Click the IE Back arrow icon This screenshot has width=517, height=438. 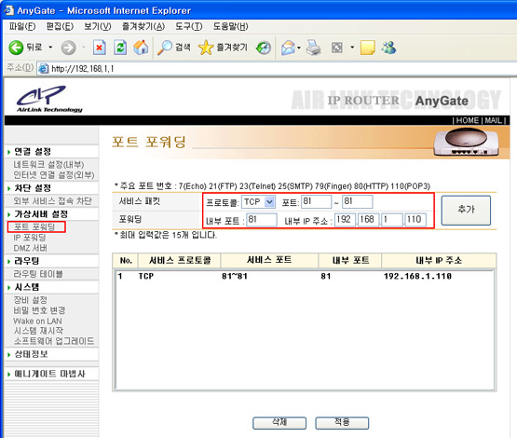tap(16, 48)
